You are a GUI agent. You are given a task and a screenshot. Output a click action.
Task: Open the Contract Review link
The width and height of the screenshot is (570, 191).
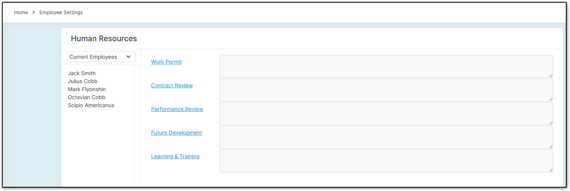coord(172,85)
